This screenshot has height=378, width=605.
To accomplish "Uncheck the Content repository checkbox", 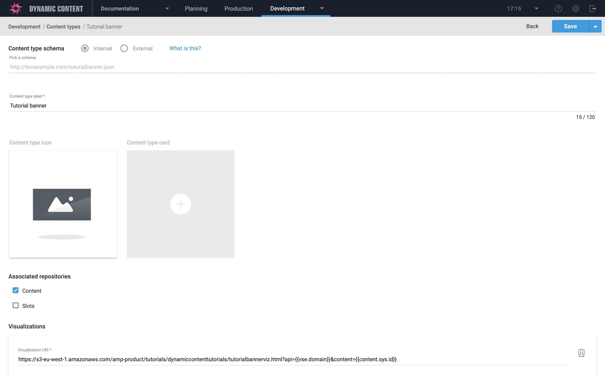I will tap(15, 290).
